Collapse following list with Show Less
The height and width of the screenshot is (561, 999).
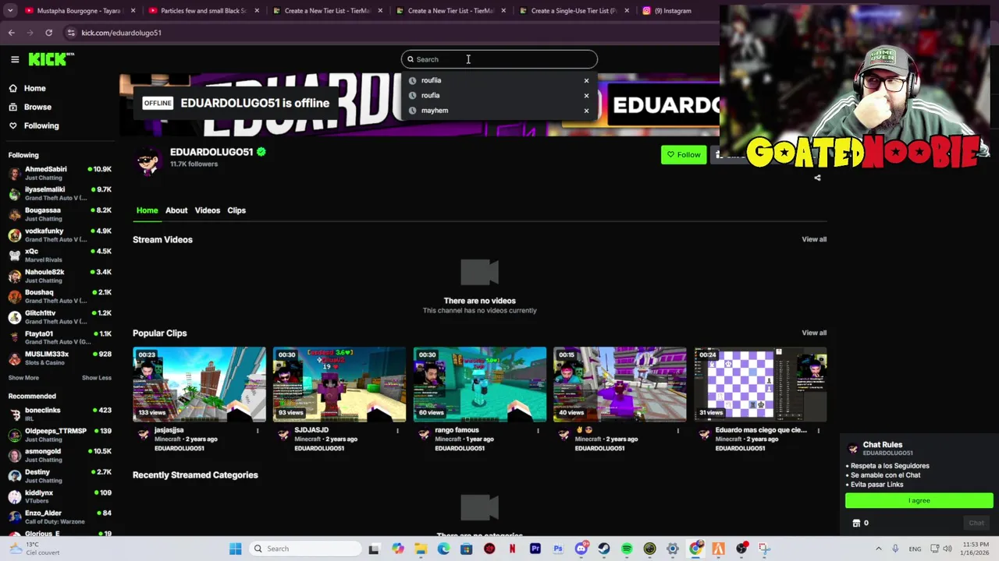point(97,378)
